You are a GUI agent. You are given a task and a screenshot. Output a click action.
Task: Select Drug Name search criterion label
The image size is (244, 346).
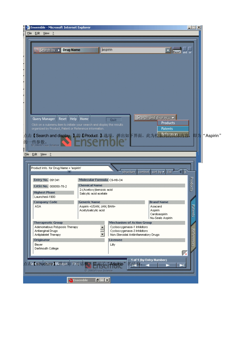pos(80,50)
